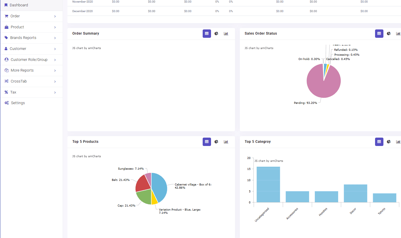This screenshot has height=238, width=401.
Task: Switch Sales Order Status to pie view
Action: click(x=389, y=33)
